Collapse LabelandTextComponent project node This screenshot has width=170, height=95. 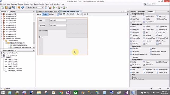tap(1, 39)
